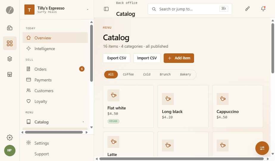Screen dimensions: 275x161
Task: Toggle the sidebar panel icon
Action: pos(106,9)
